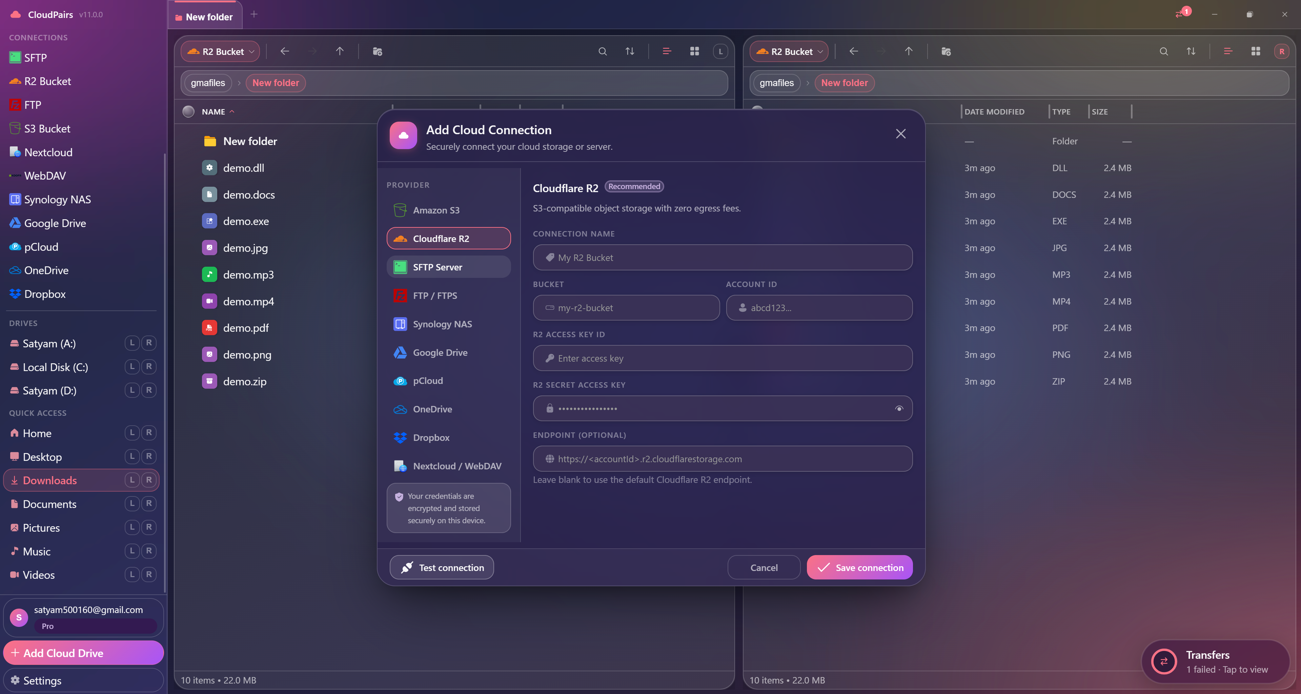This screenshot has width=1301, height=694.
Task: Select Cloudflare R2 provider
Action: [448, 239]
